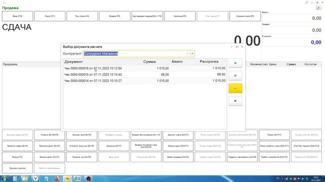Click Отложить текущ. чек (Alt+F5) button
The width and height of the screenshot is (325, 182).
[x=82, y=146]
